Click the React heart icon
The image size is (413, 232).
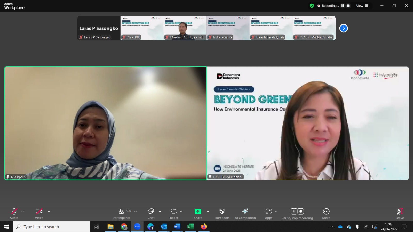pos(174,214)
